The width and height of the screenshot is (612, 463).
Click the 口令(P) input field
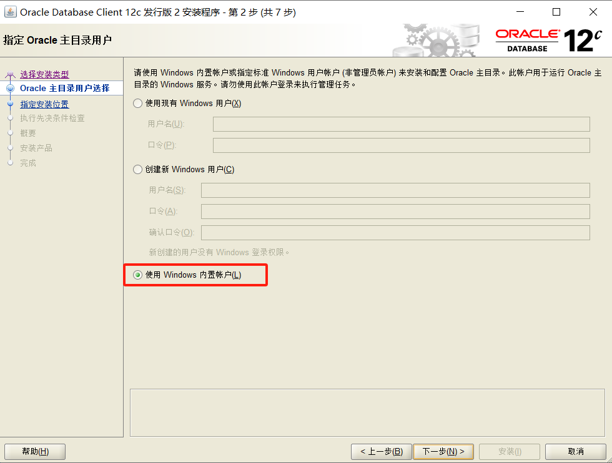(x=401, y=145)
